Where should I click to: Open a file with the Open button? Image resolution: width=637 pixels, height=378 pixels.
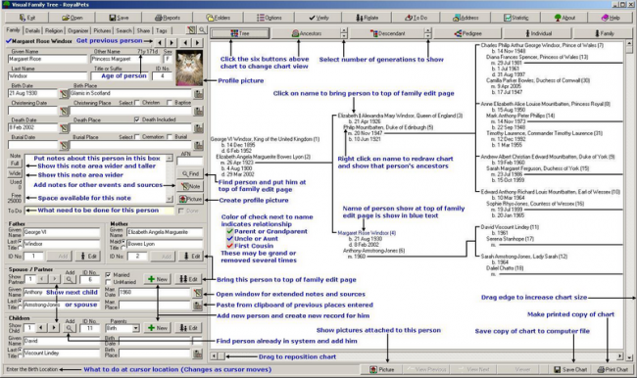[x=72, y=18]
